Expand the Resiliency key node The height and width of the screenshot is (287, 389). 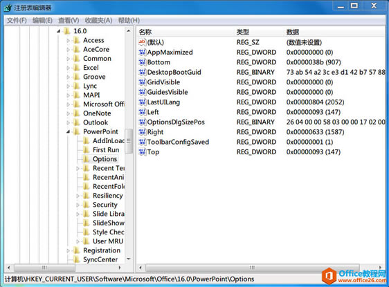coord(78,196)
